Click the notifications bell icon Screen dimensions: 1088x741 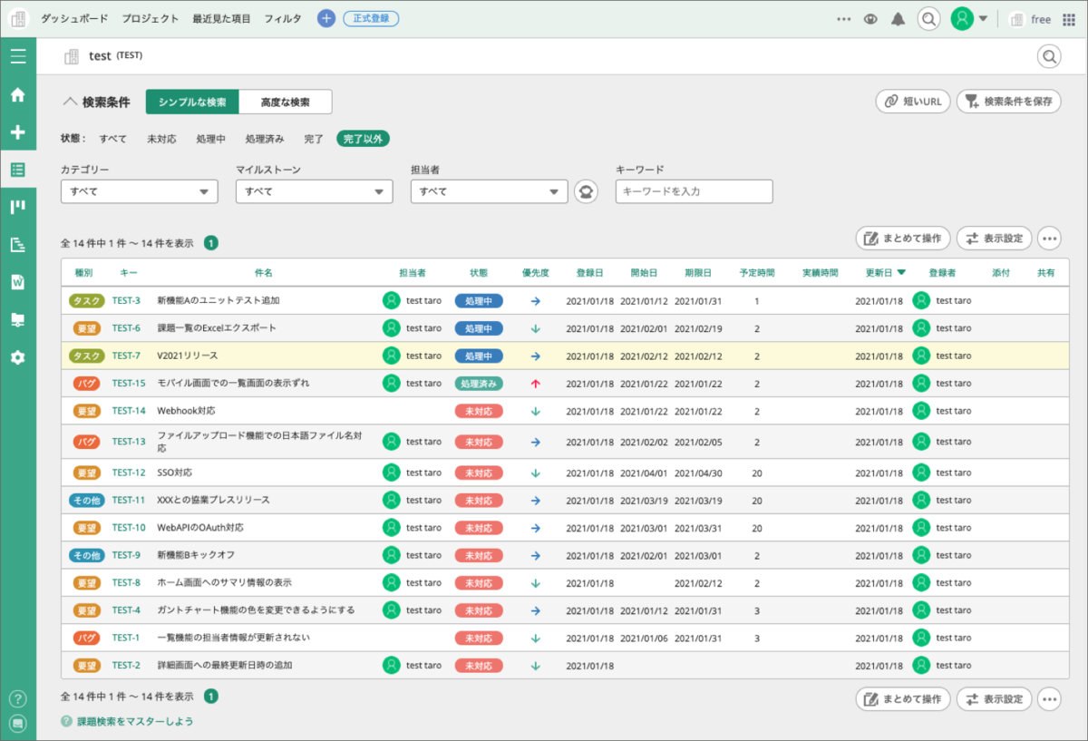coord(898,19)
